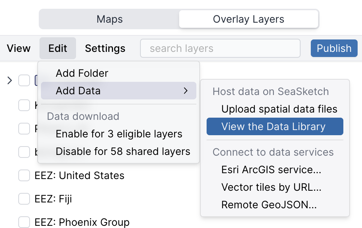Focus the search layers field
The width and height of the screenshot is (362, 228).
click(220, 48)
